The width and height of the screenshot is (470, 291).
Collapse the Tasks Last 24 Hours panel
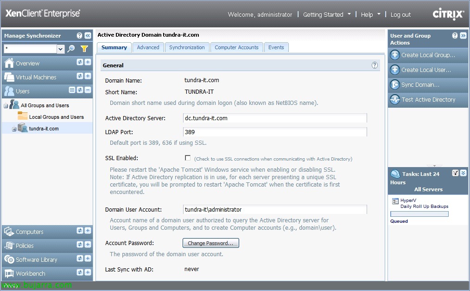463,173
